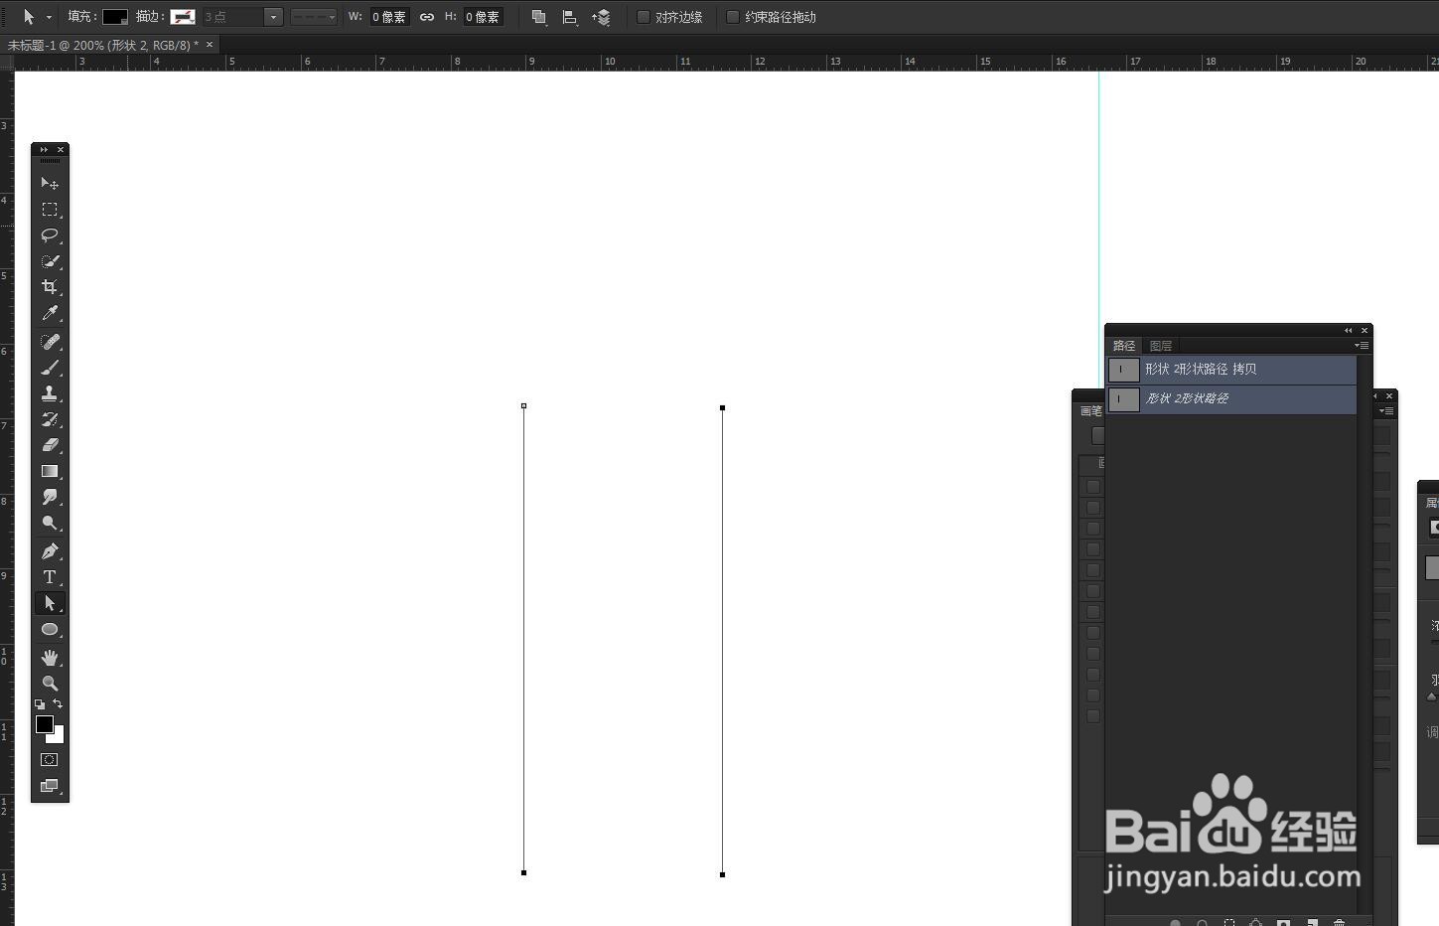Open stroke width dropdown arrow
1439x926 pixels.
[x=273, y=17]
